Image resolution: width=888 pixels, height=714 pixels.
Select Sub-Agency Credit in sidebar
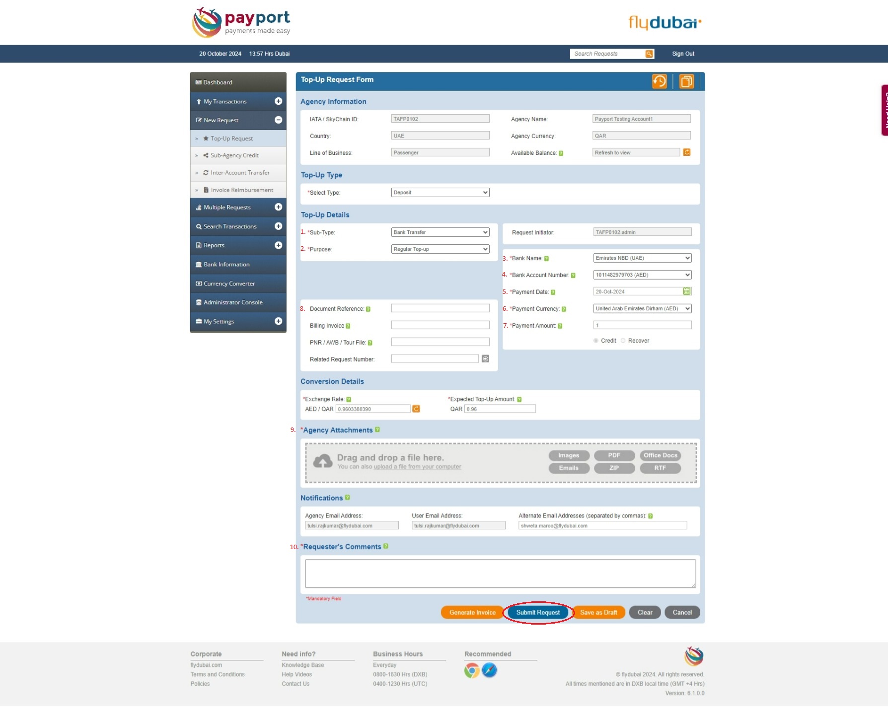click(x=238, y=155)
